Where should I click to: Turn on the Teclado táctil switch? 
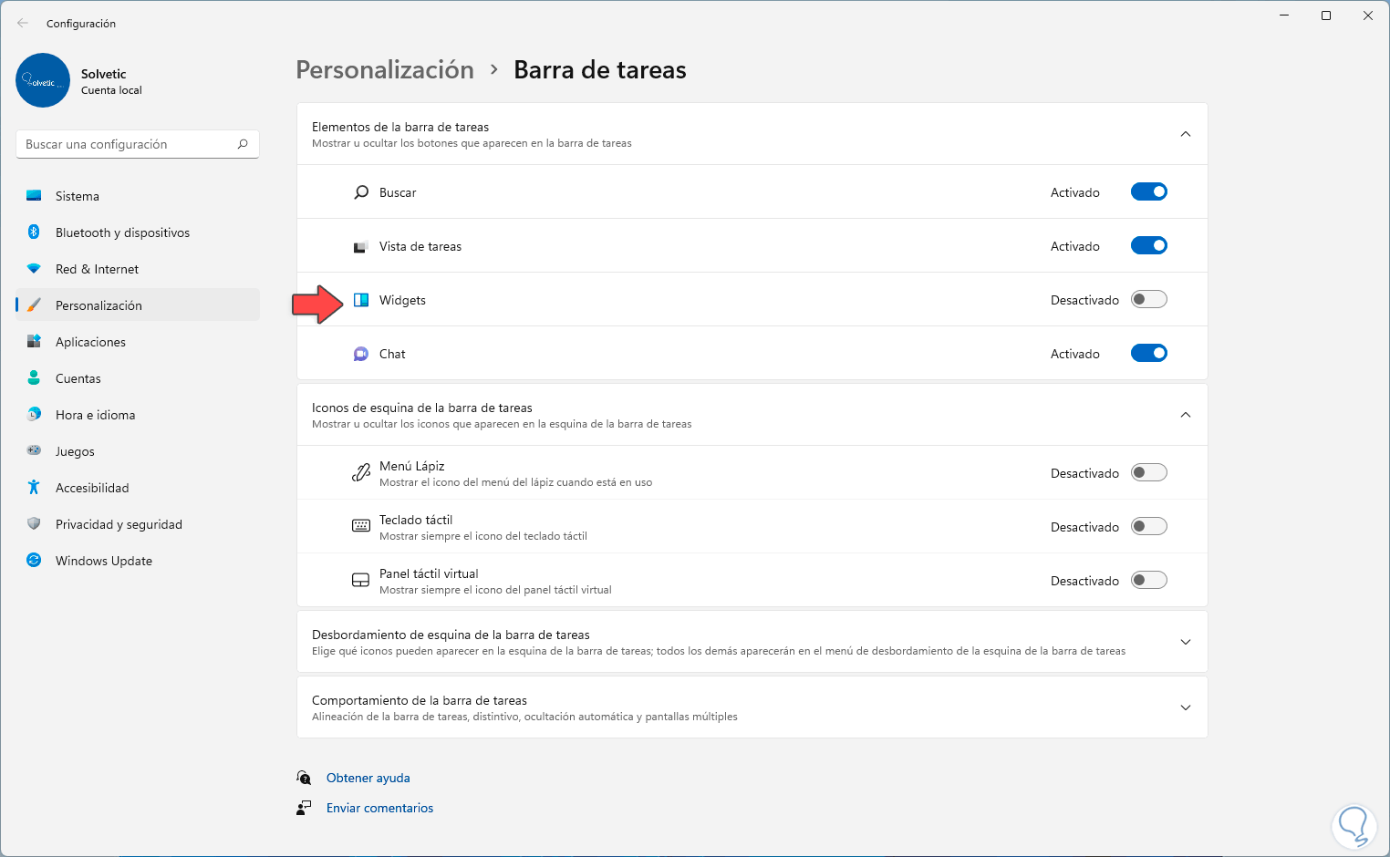[1148, 526]
